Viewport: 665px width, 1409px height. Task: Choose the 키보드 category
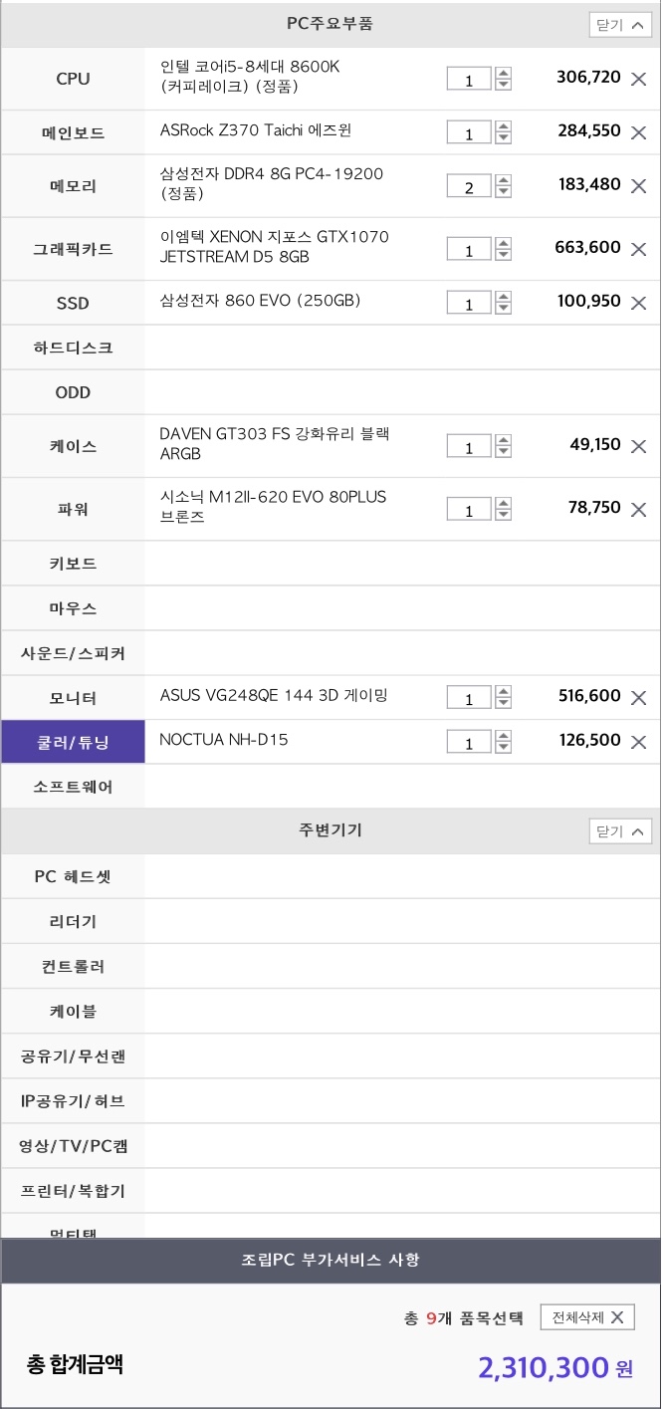point(73,564)
